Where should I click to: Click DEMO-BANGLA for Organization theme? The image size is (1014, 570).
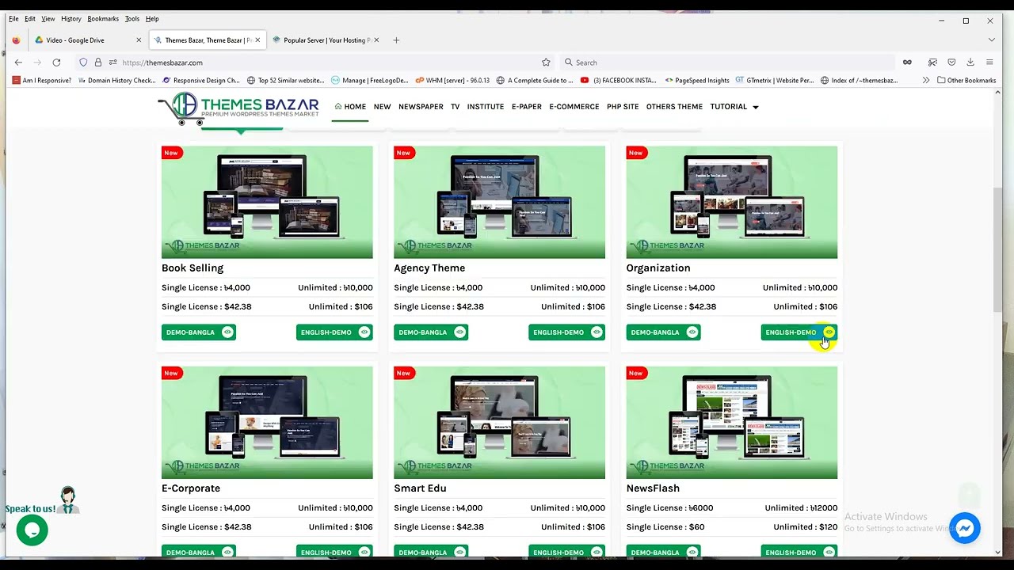coord(663,332)
